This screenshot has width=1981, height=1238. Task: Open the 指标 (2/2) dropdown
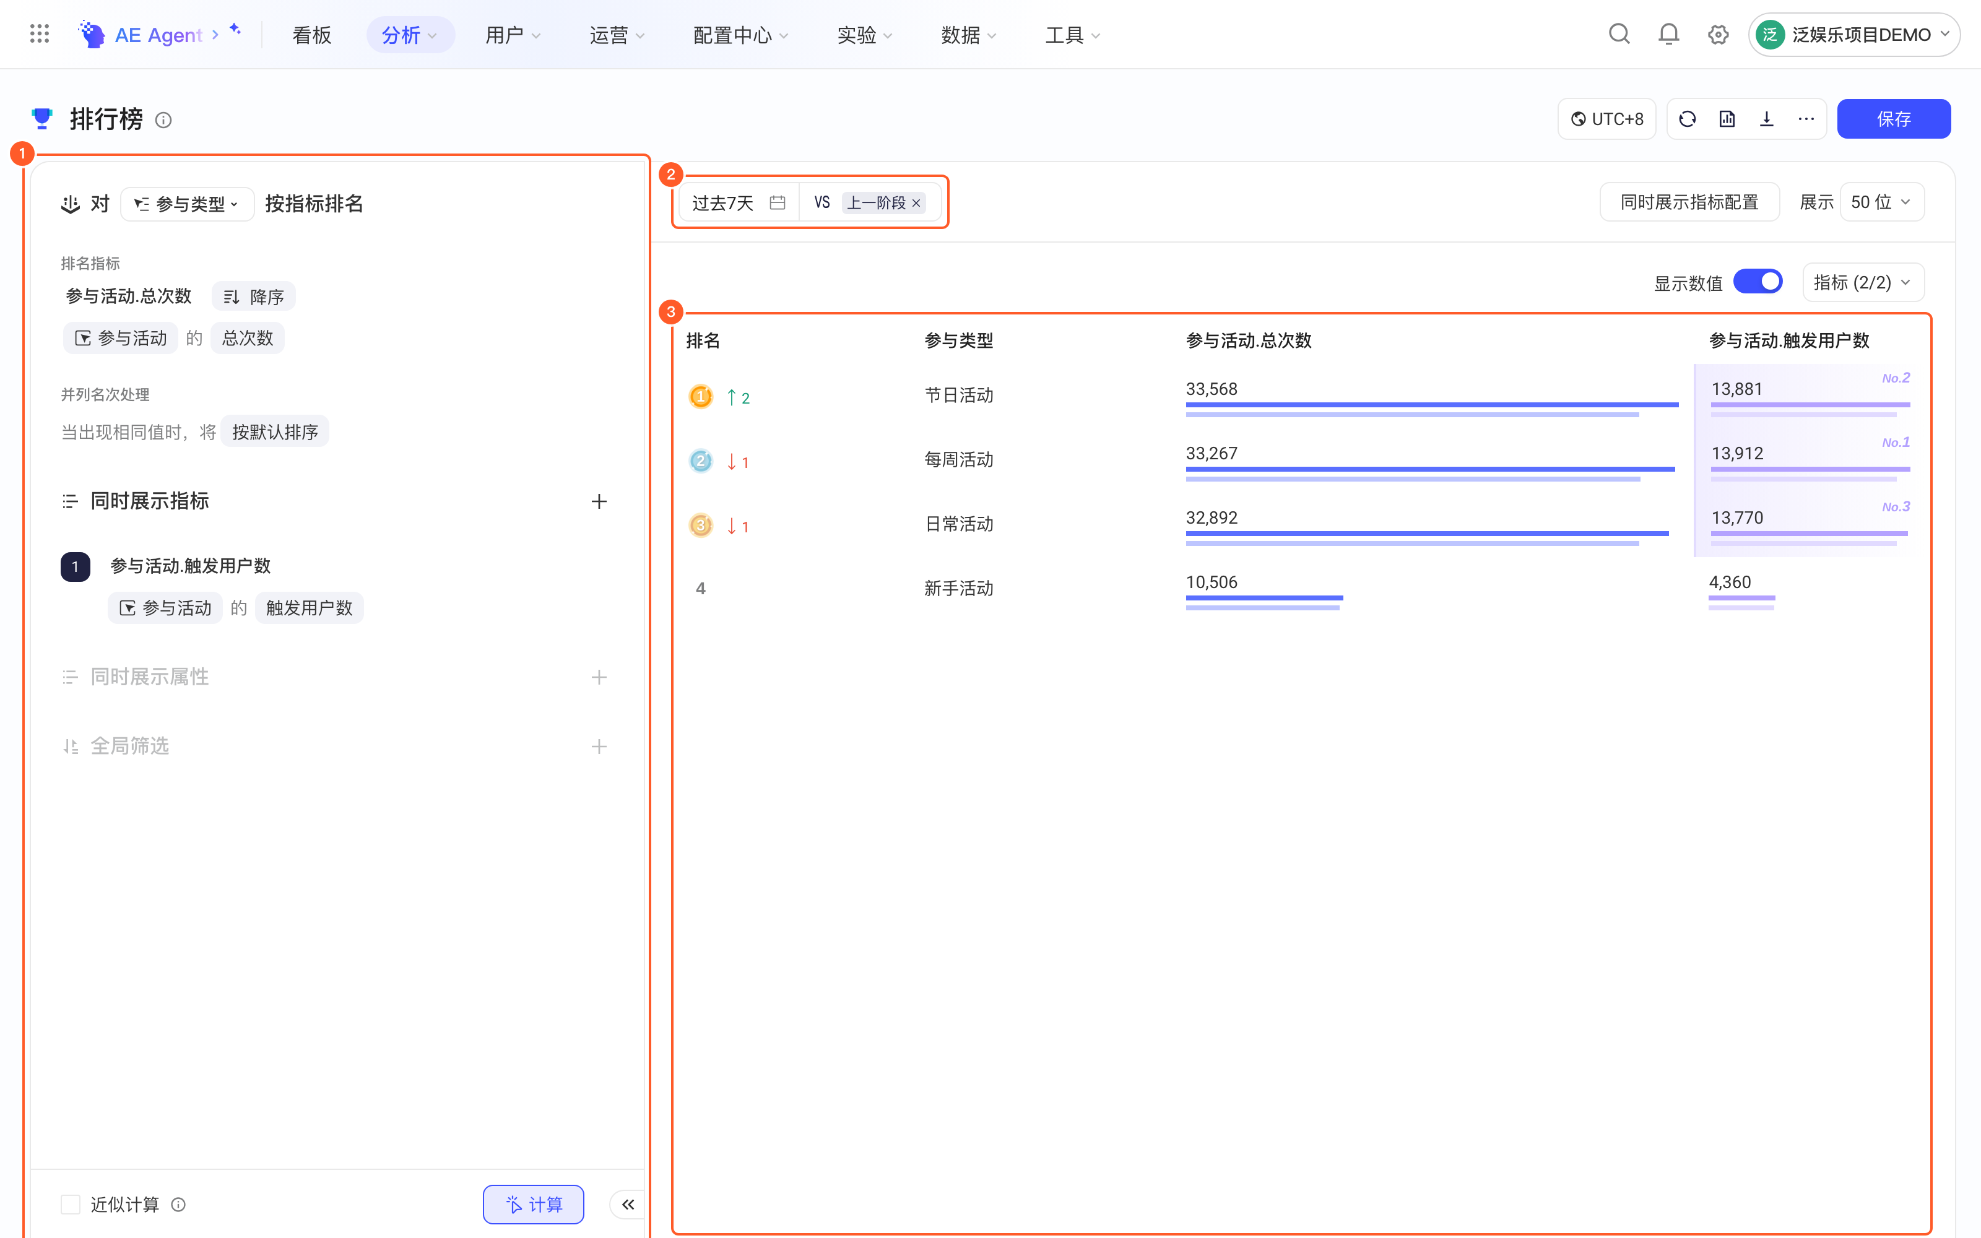(x=1862, y=282)
